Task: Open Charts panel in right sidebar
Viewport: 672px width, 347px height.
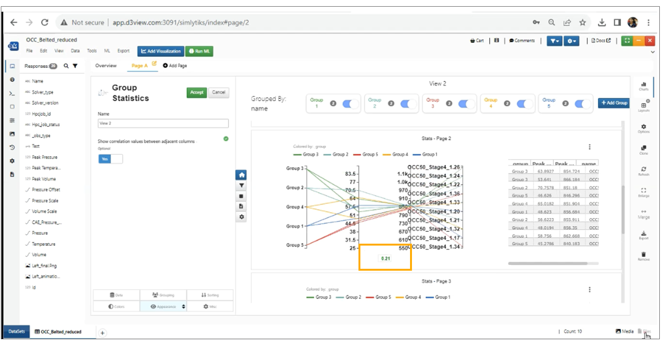Action: [x=643, y=86]
